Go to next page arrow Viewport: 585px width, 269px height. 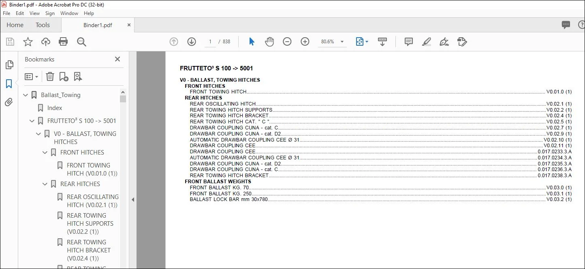[x=192, y=42]
